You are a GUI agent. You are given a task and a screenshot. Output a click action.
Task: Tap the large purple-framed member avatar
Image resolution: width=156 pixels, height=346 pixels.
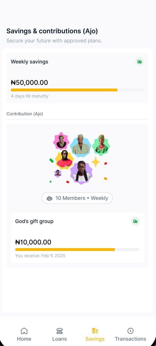[x=81, y=172]
